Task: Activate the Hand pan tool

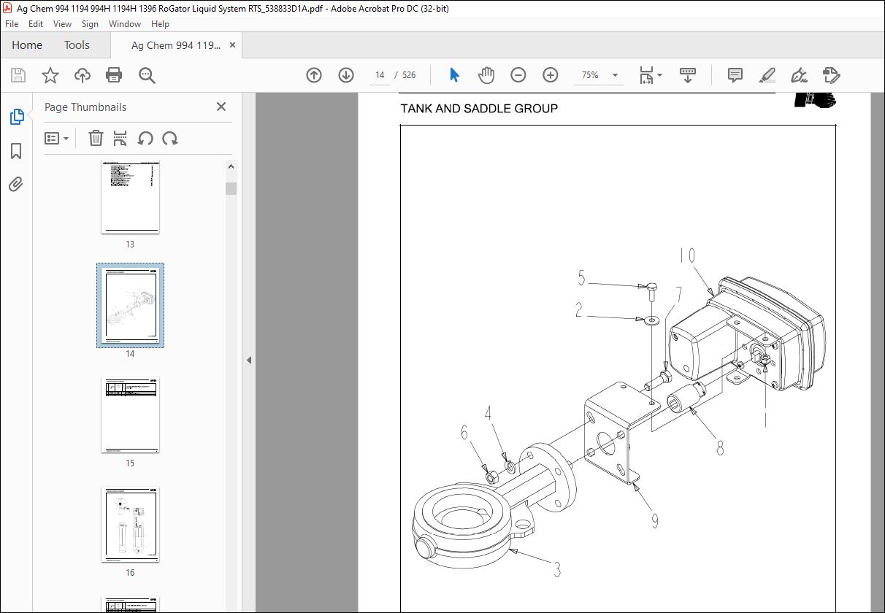Action: 486,75
